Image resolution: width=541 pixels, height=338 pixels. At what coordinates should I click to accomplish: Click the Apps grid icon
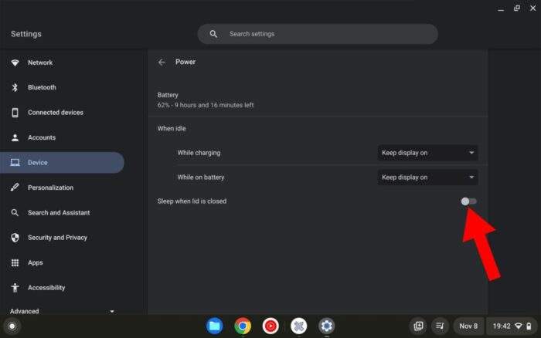coord(15,262)
